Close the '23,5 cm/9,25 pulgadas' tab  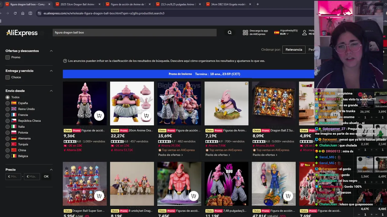point(200,4)
